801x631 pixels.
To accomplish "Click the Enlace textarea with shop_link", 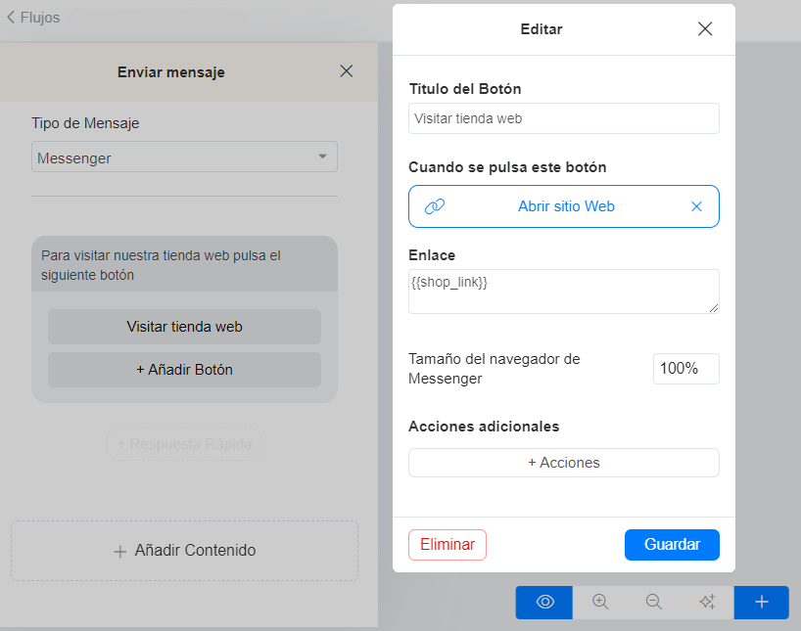I will pos(563,292).
